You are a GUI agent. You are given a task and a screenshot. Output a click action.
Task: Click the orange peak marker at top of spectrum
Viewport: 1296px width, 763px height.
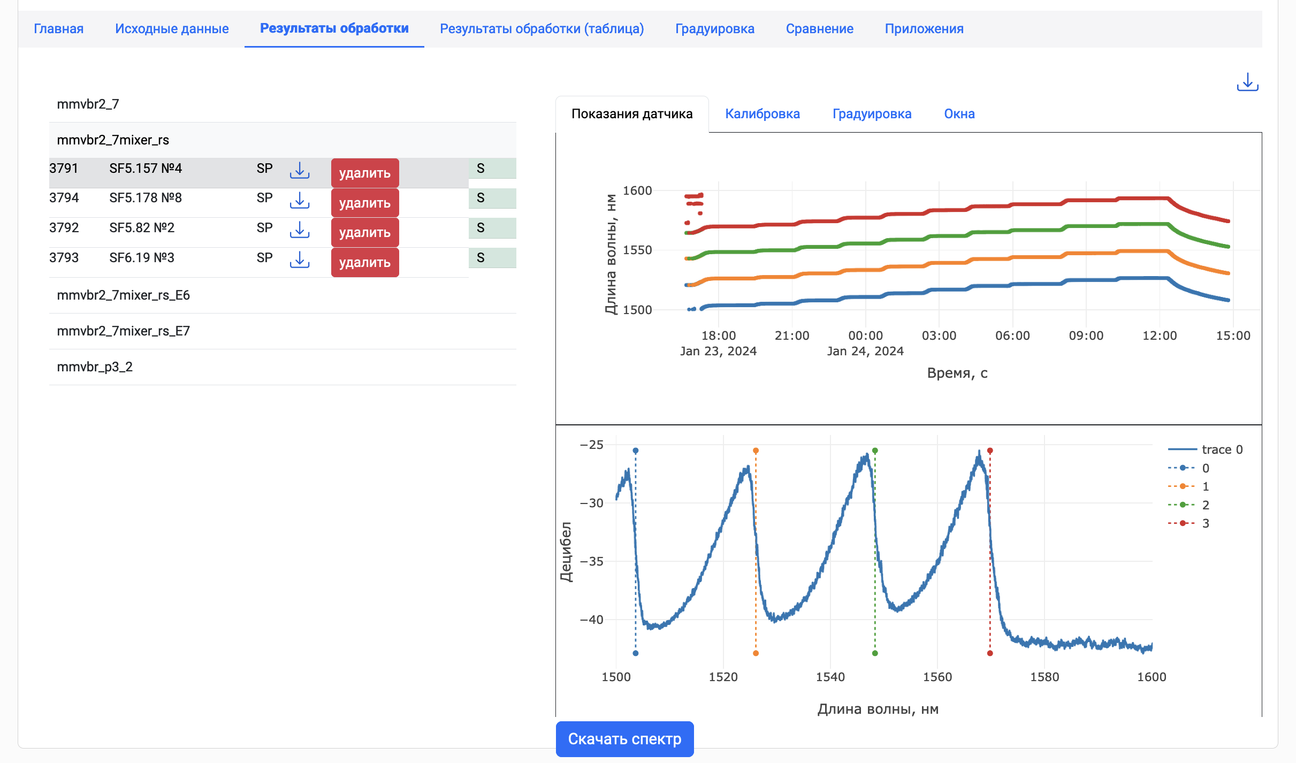[x=756, y=451]
